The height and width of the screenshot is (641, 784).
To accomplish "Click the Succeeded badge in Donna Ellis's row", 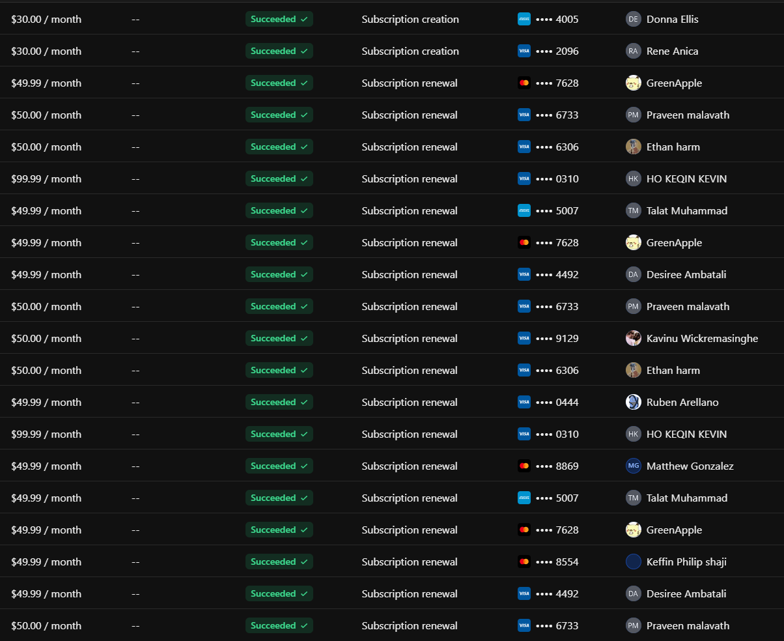I will coord(279,20).
